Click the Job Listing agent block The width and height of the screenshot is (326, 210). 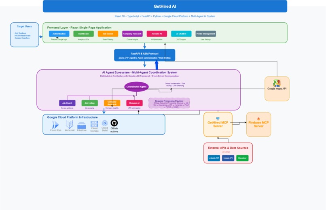90,103
